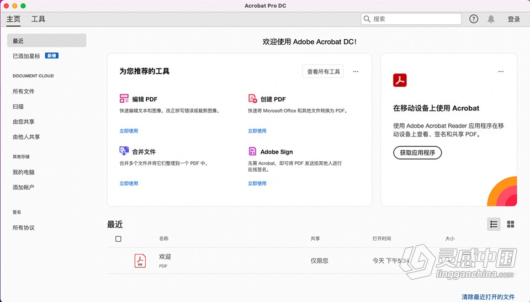Open the help question mark icon
Screen dimensions: 530x302
tap(474, 19)
